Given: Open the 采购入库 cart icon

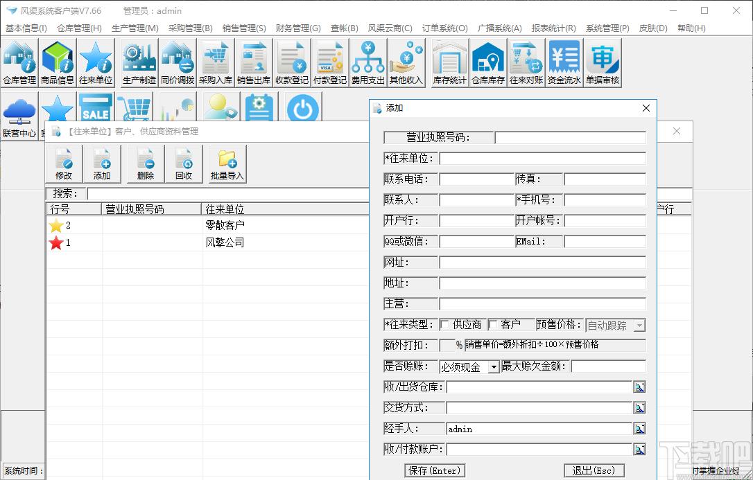Looking at the screenshot, I should (216, 63).
